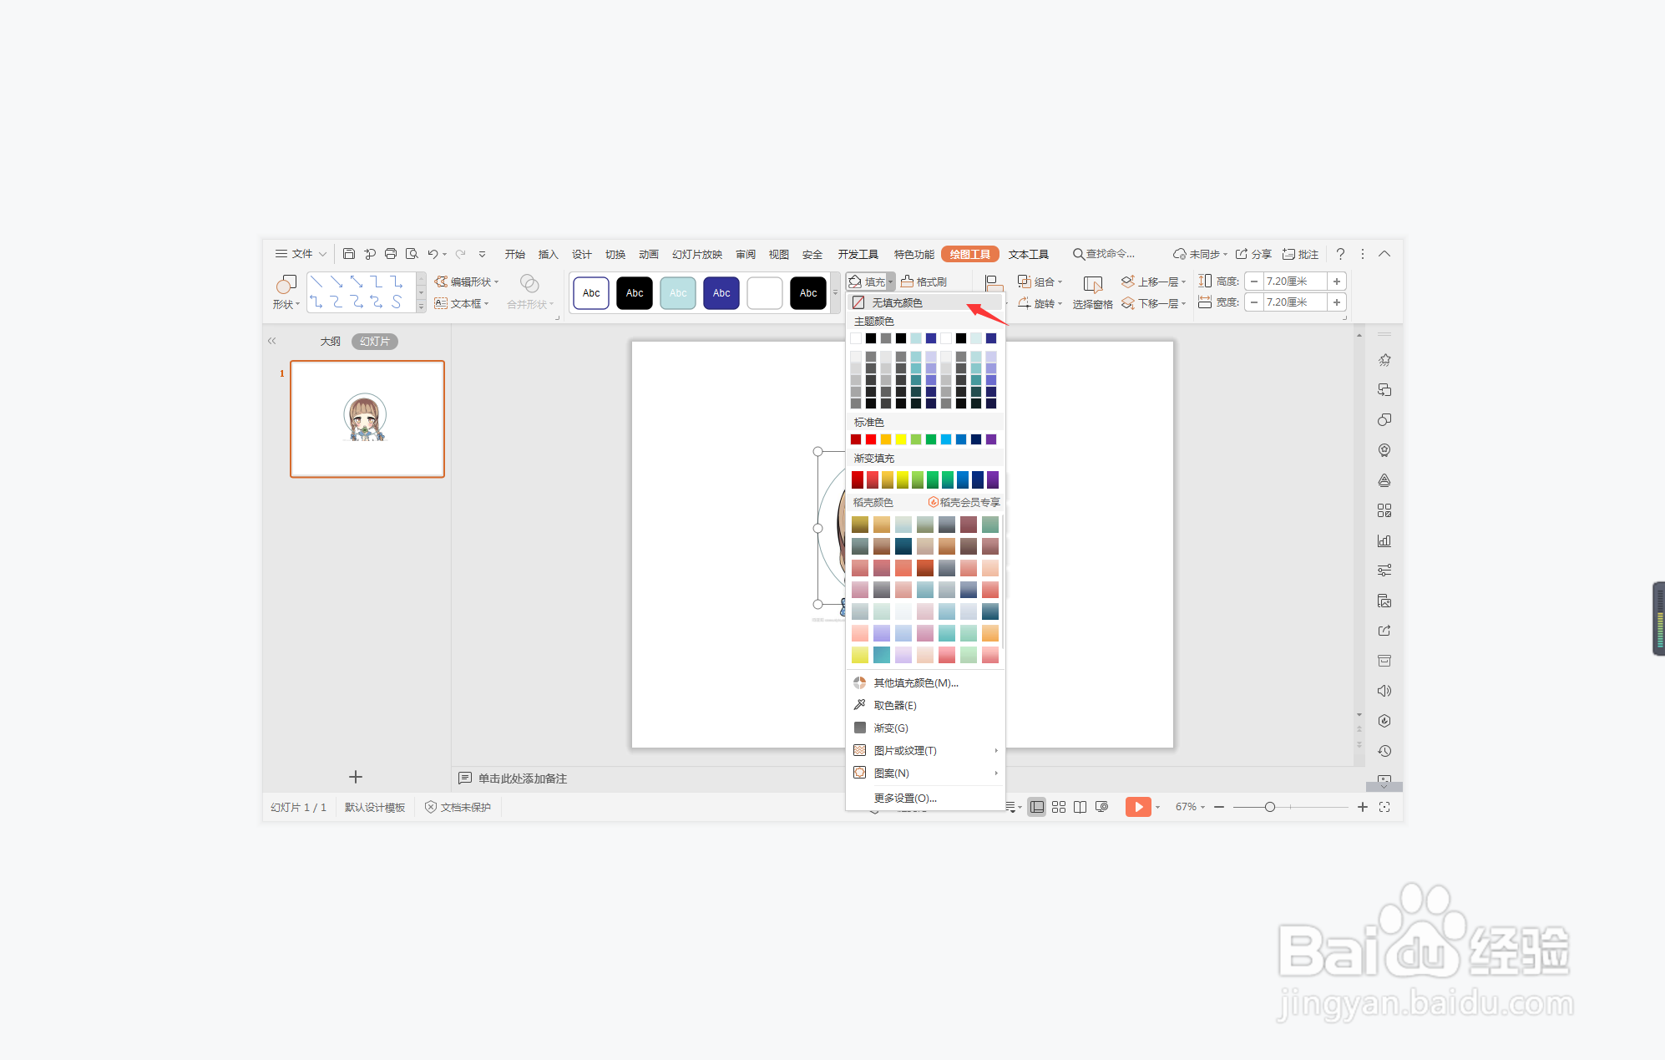Select the light teal Abc shape style
The image size is (1665, 1060).
[678, 293]
